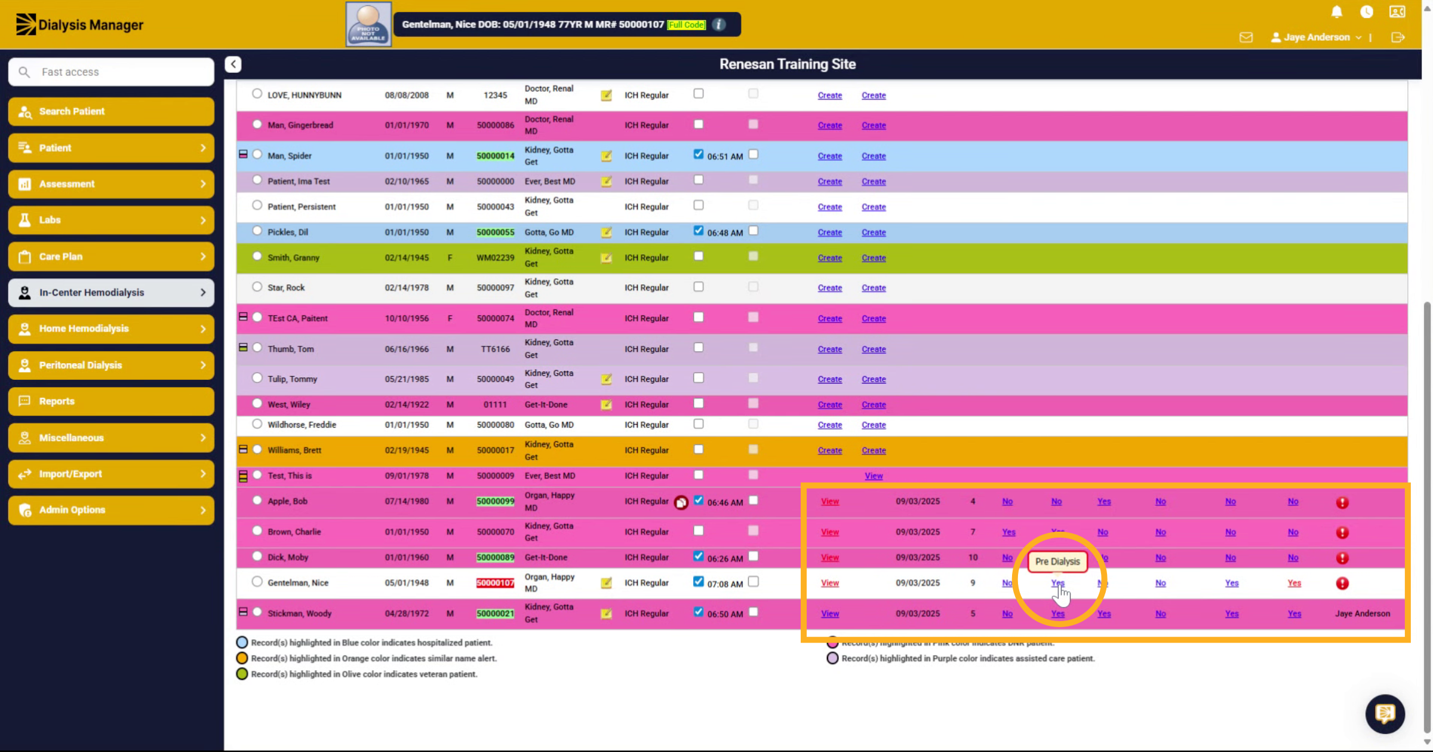Uncheck the 07:08 AM checkbox for Gentelman, Nice
This screenshot has height=752, width=1433.
click(x=699, y=582)
